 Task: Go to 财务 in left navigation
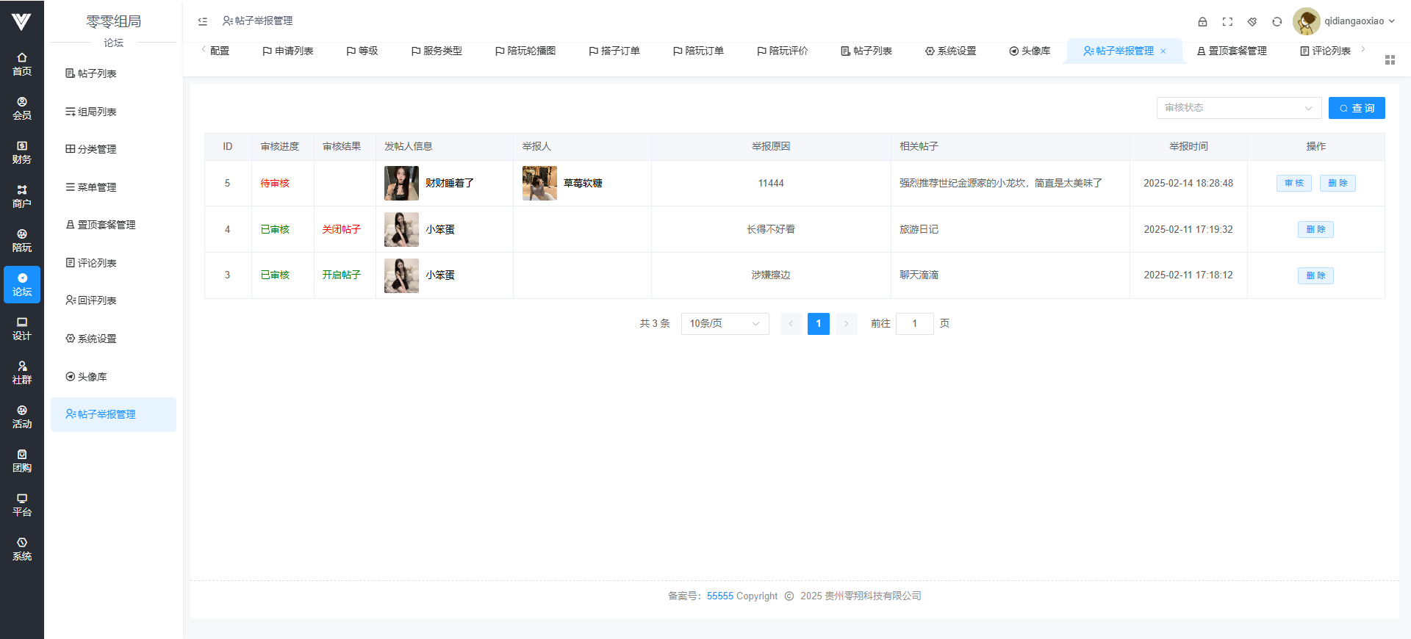22,152
